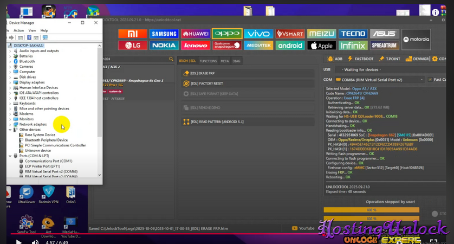Toggle the Fast Connect checkbox
Screen dimensions: 454x244
coord(430,80)
